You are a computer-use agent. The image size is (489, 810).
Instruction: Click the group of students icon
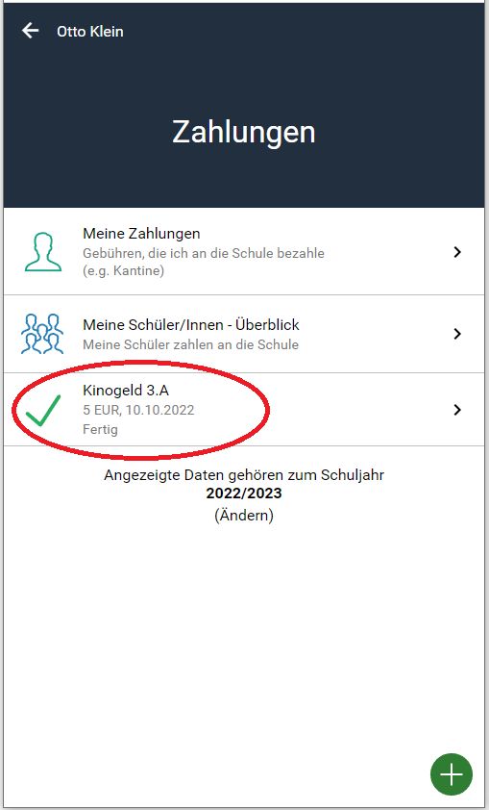tap(42, 334)
